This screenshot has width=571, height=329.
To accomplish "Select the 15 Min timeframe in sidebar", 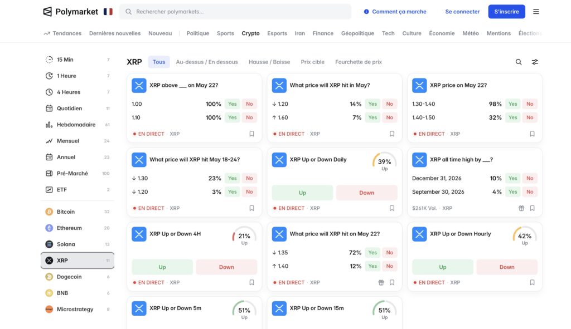I will tap(77, 60).
